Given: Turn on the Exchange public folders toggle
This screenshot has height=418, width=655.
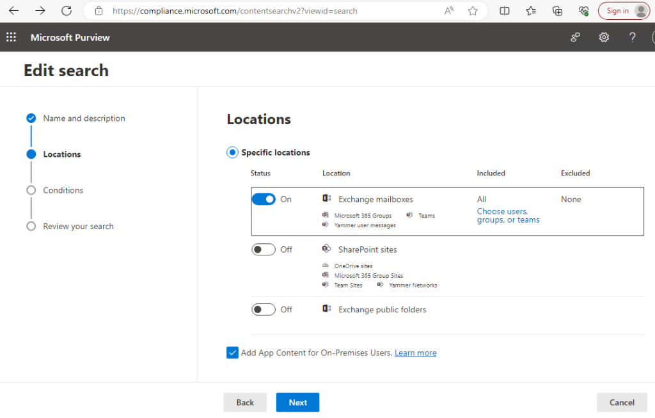Looking at the screenshot, I should coord(264,309).
